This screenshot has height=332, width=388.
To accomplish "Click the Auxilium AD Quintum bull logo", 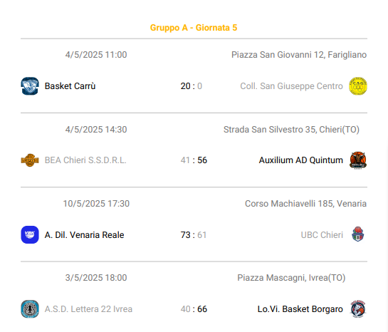I will 358,160.
